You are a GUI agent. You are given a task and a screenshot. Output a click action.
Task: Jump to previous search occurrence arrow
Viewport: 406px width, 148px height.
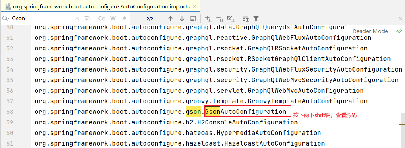coord(170,19)
